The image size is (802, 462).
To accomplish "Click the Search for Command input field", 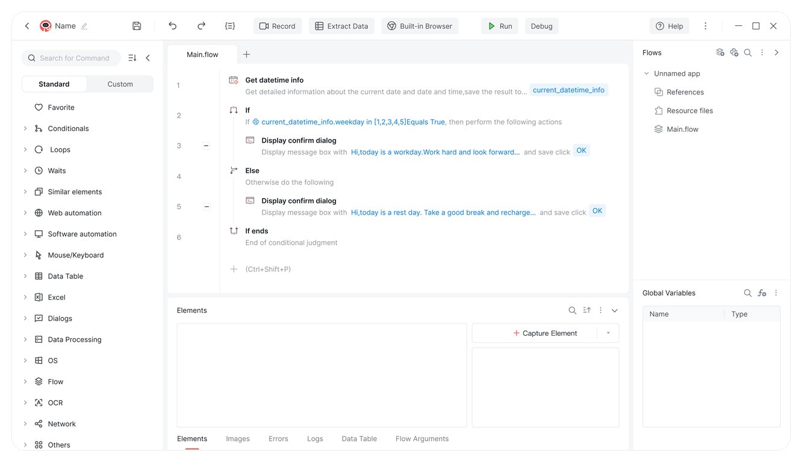I will pyautogui.click(x=71, y=58).
